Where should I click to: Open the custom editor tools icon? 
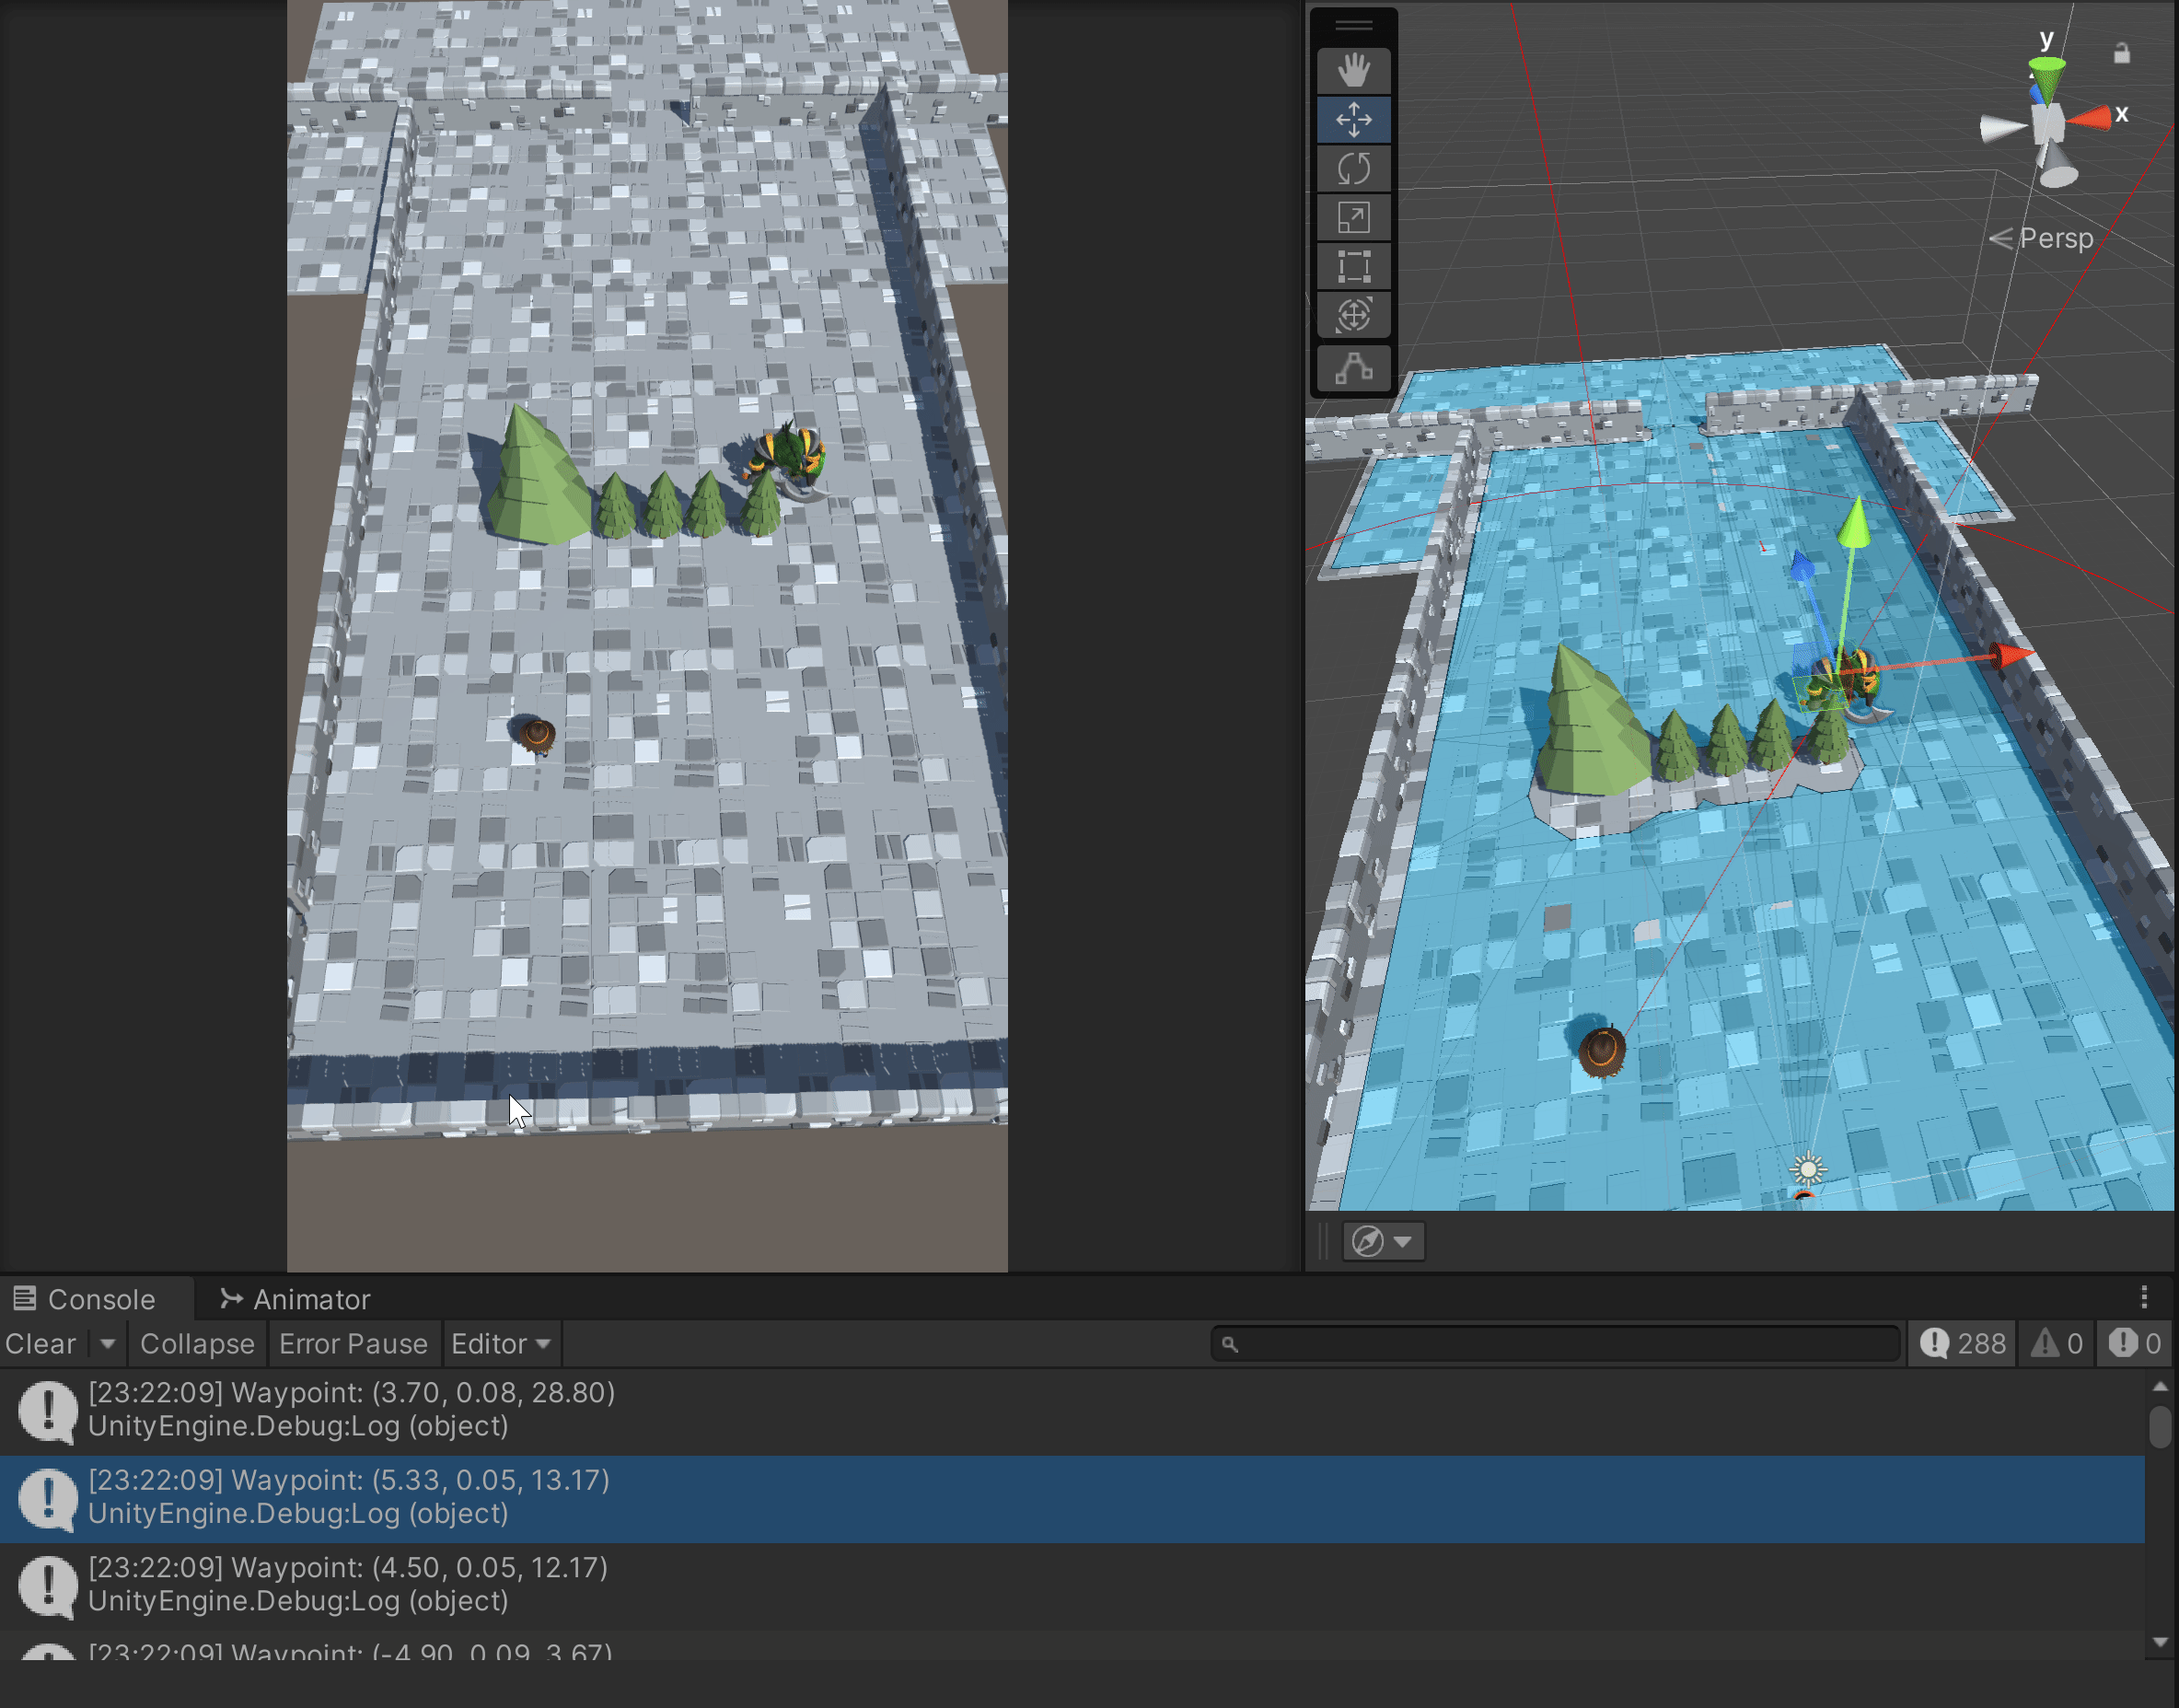tap(1353, 369)
